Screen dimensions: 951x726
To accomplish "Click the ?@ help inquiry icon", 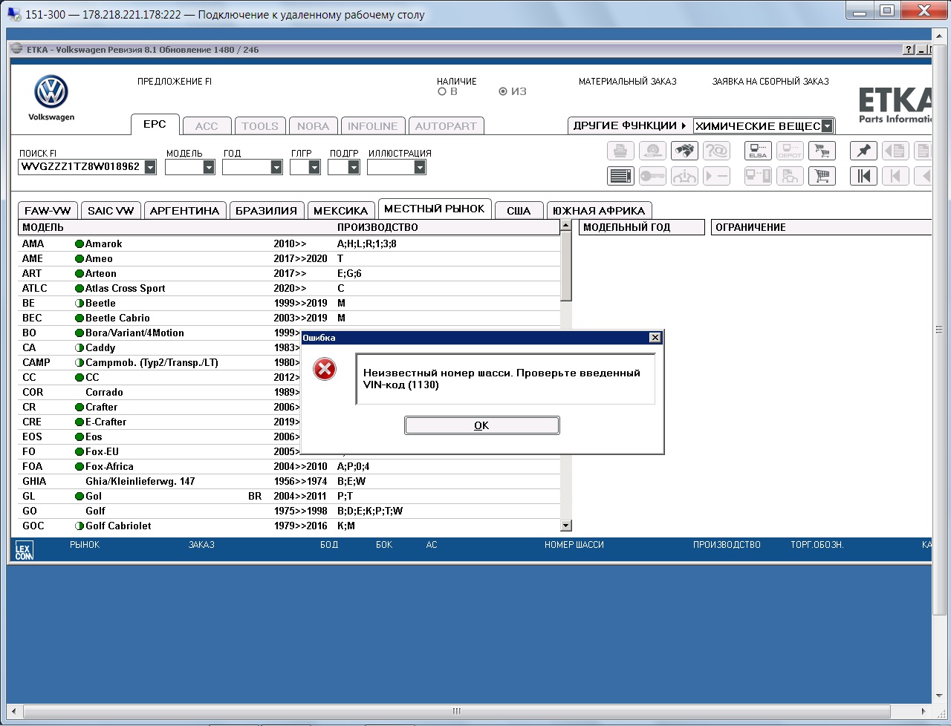I will tap(716, 151).
